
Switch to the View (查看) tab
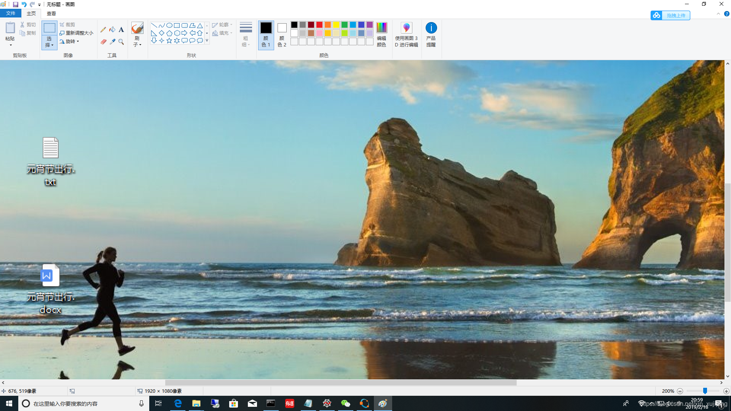[51, 13]
